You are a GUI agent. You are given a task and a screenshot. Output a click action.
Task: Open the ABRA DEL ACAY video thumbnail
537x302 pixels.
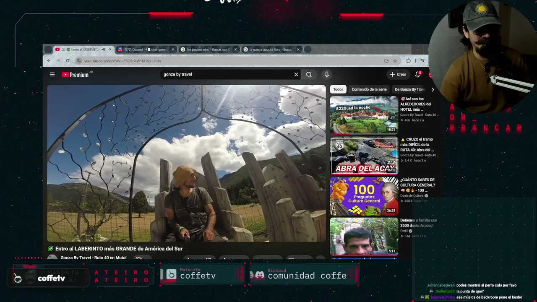[364, 156]
